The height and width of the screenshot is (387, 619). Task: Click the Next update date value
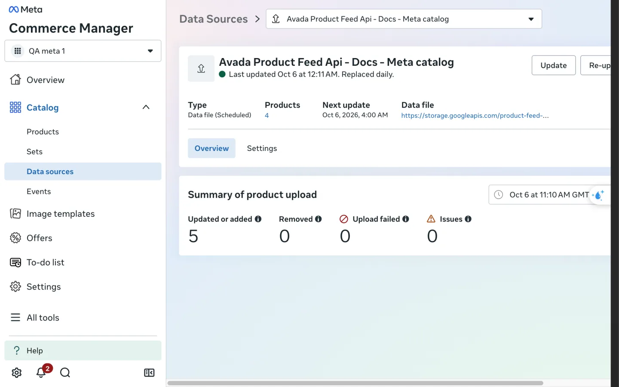pyautogui.click(x=355, y=115)
